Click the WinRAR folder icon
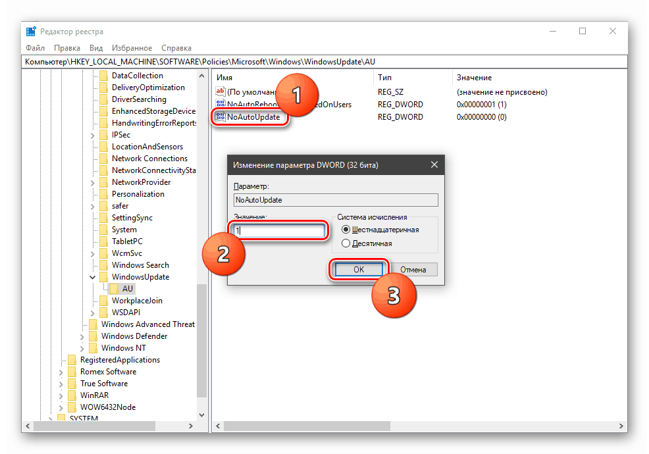The height and width of the screenshot is (454, 649). (72, 395)
